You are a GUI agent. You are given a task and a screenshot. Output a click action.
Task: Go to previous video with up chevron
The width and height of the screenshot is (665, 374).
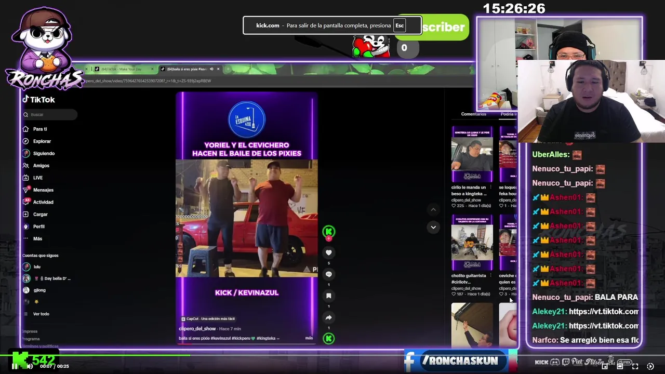(433, 210)
